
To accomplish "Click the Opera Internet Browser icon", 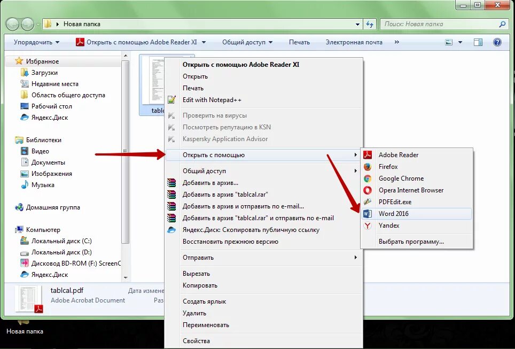I will pyautogui.click(x=367, y=190).
